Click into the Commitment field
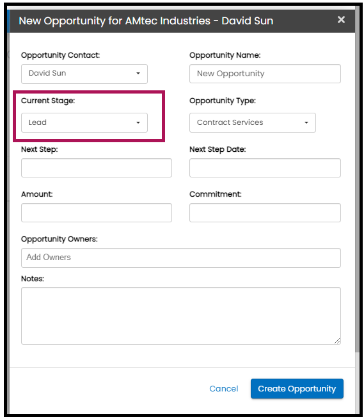 [x=265, y=213]
